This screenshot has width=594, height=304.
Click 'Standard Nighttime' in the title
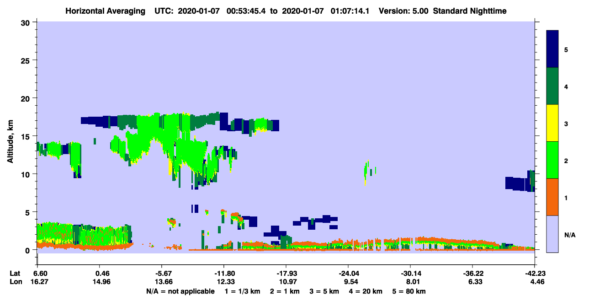(470, 11)
